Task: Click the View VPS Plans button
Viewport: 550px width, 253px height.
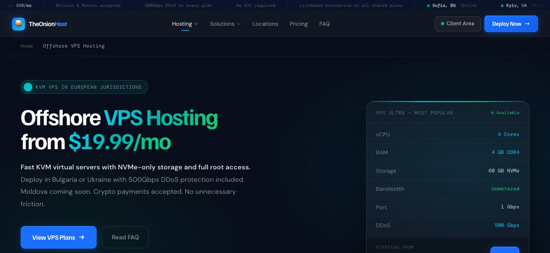Action: 59,237
